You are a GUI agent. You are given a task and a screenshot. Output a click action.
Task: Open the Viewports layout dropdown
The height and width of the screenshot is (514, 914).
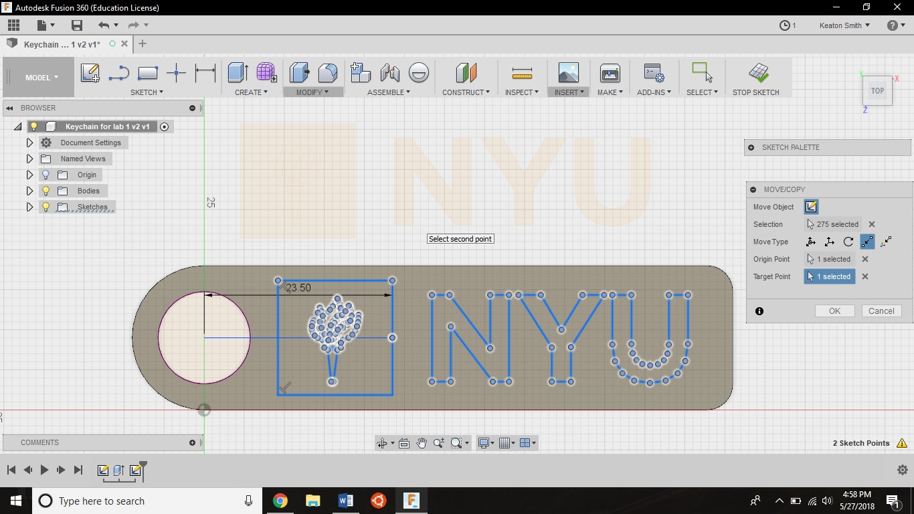[x=527, y=443]
